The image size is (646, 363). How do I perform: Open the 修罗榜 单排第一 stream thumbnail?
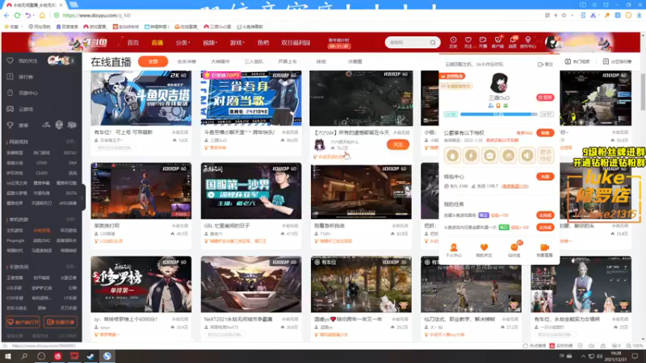tap(141, 285)
